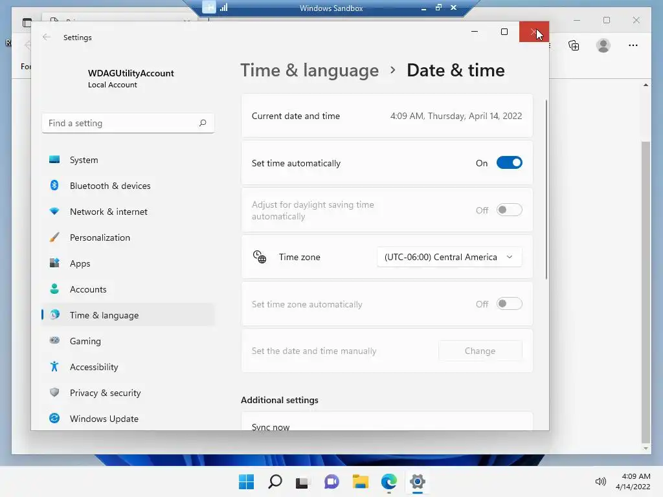The image size is (663, 497).
Task: Open the Time zone dropdown
Action: click(x=449, y=257)
